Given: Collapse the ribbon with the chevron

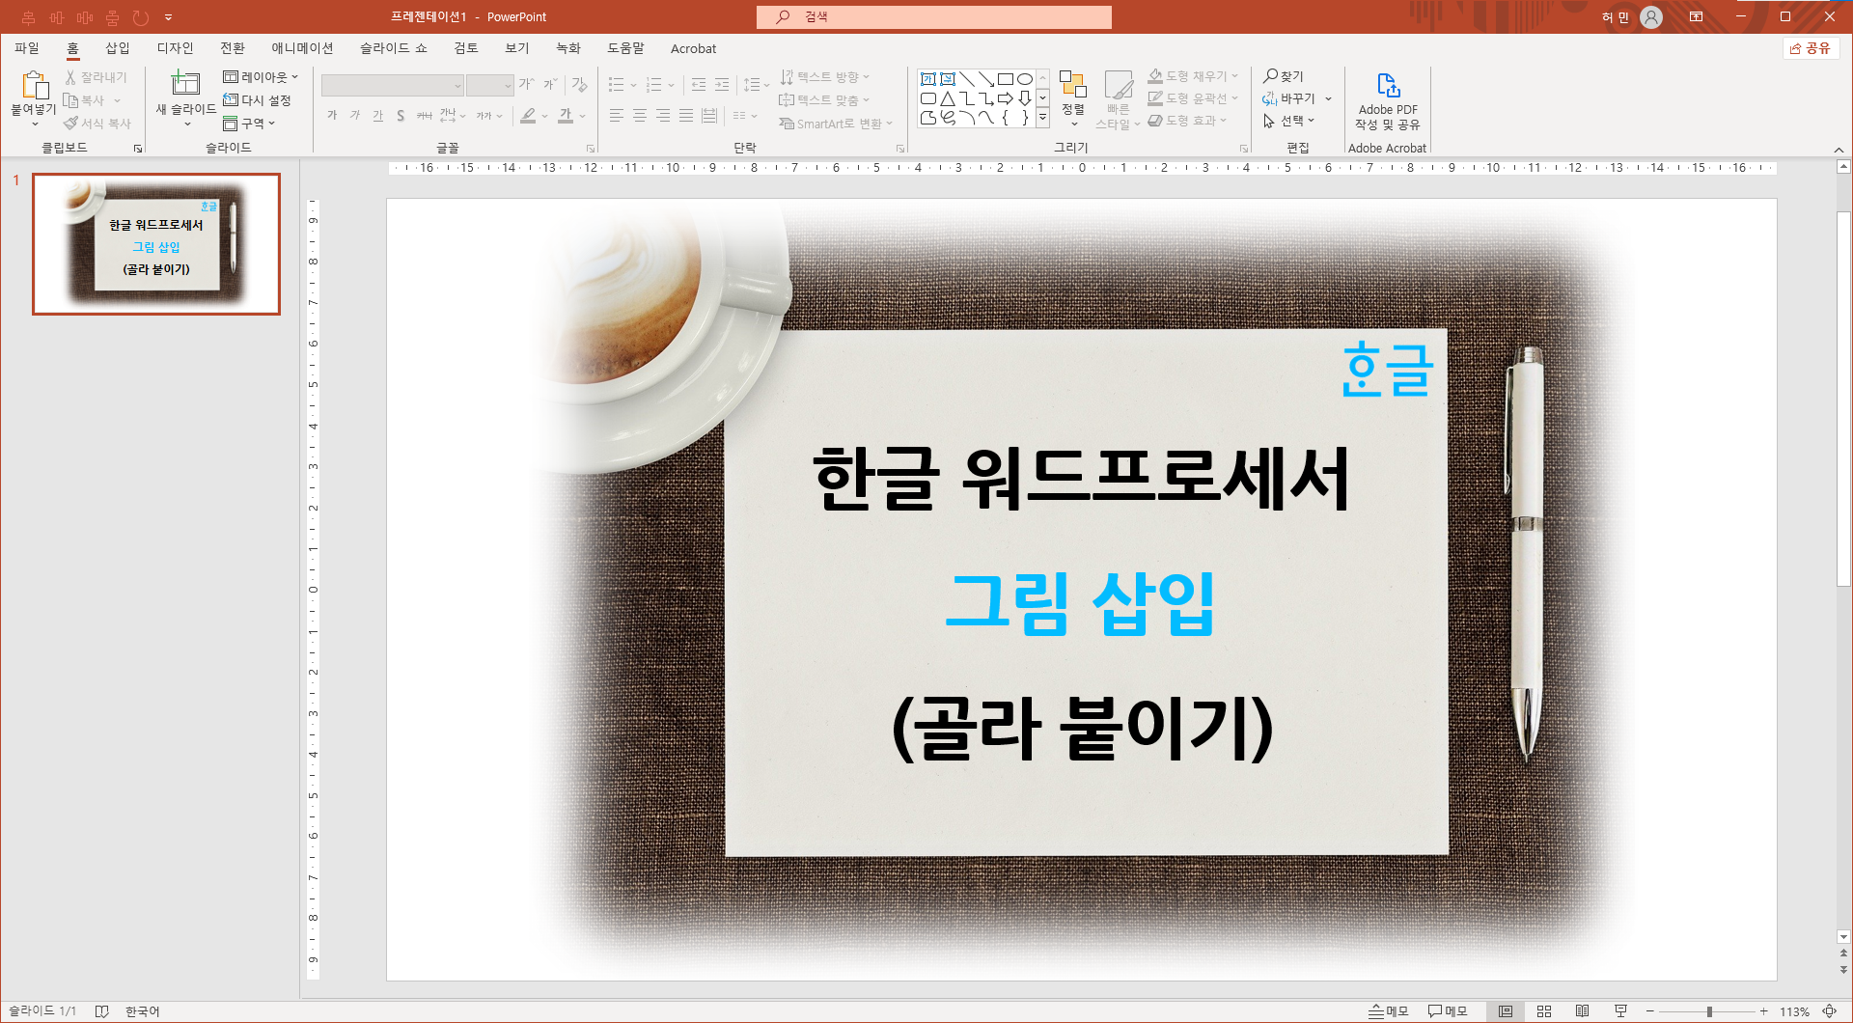Looking at the screenshot, I should point(1839,150).
